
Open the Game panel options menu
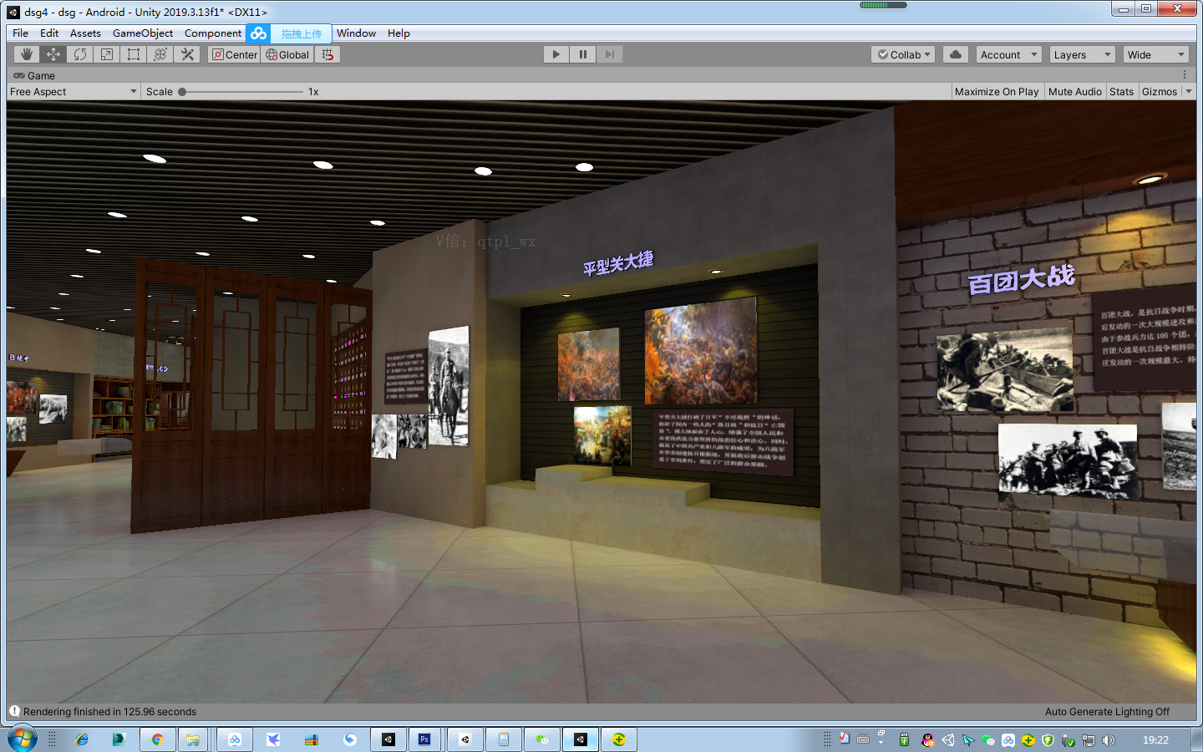(1185, 75)
